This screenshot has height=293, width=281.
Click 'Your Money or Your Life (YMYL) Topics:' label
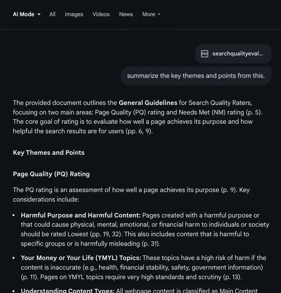click(x=81, y=258)
